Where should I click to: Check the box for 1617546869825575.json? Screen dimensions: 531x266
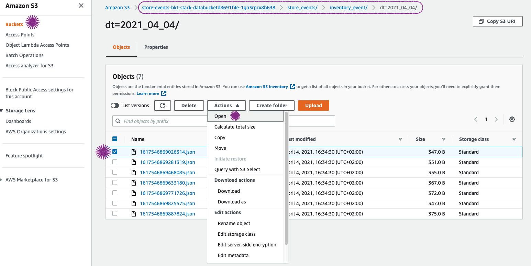point(115,203)
